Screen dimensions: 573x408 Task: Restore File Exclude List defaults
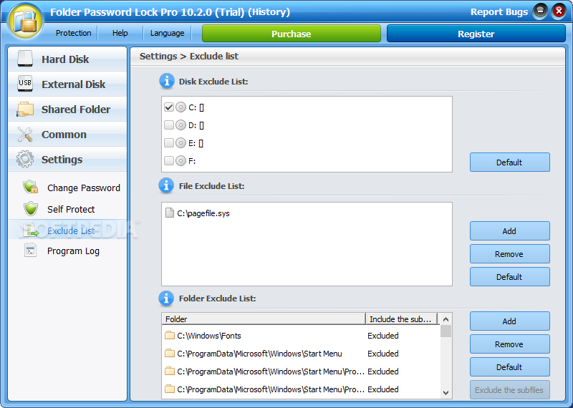coord(509,277)
